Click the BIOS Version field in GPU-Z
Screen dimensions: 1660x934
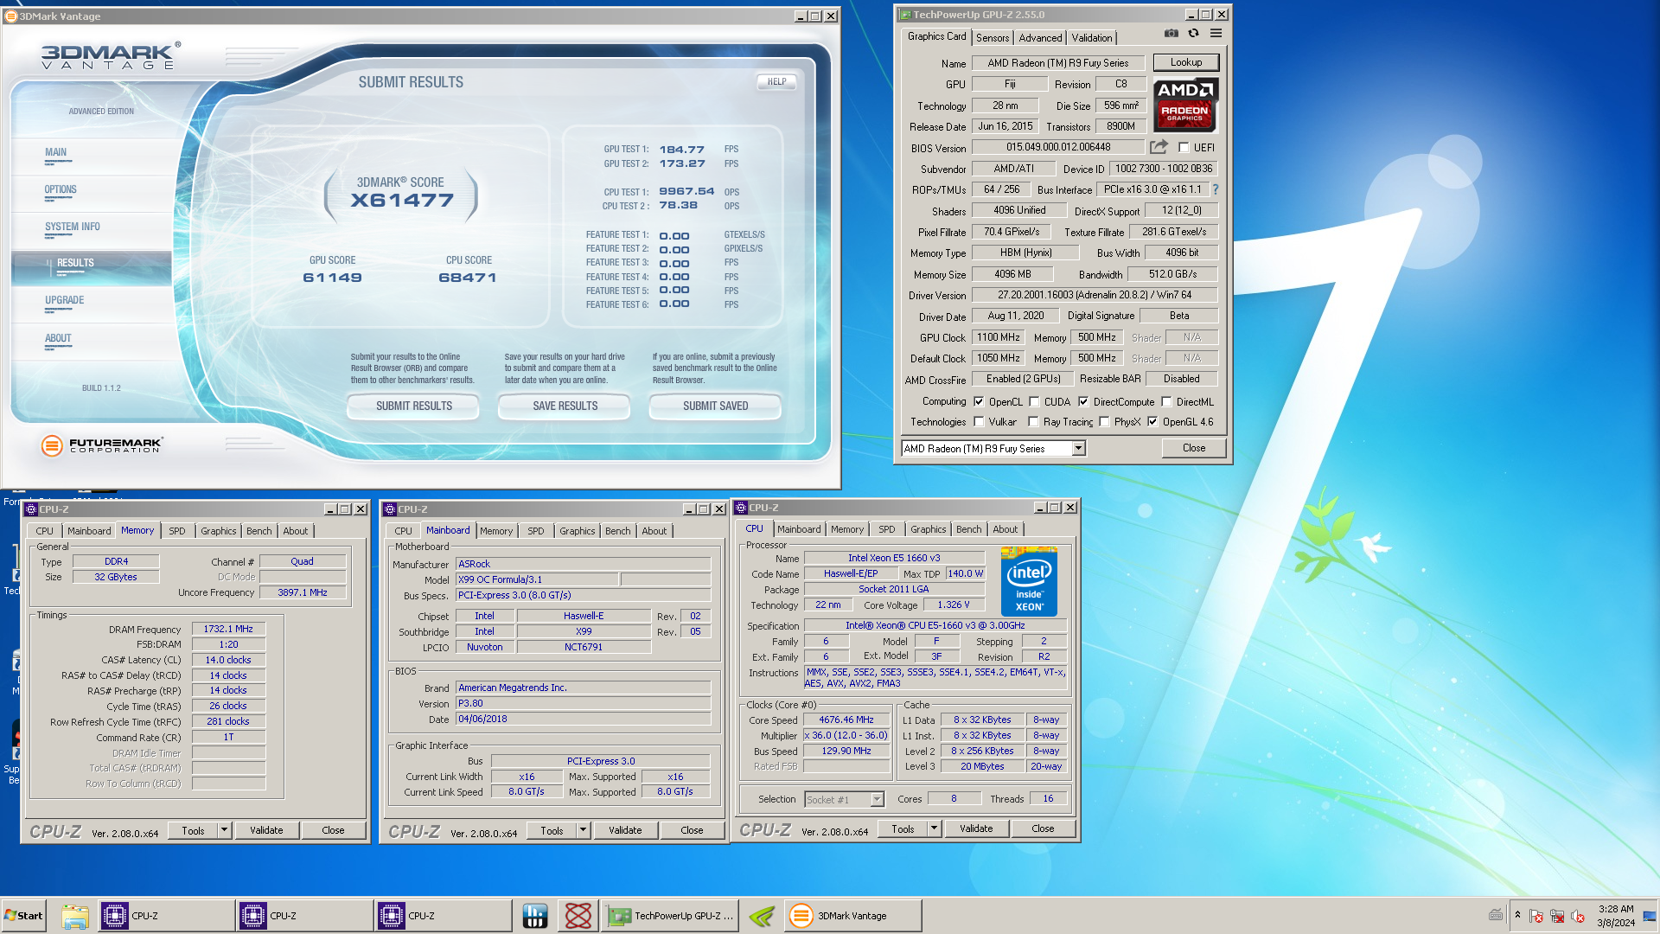tap(1058, 147)
